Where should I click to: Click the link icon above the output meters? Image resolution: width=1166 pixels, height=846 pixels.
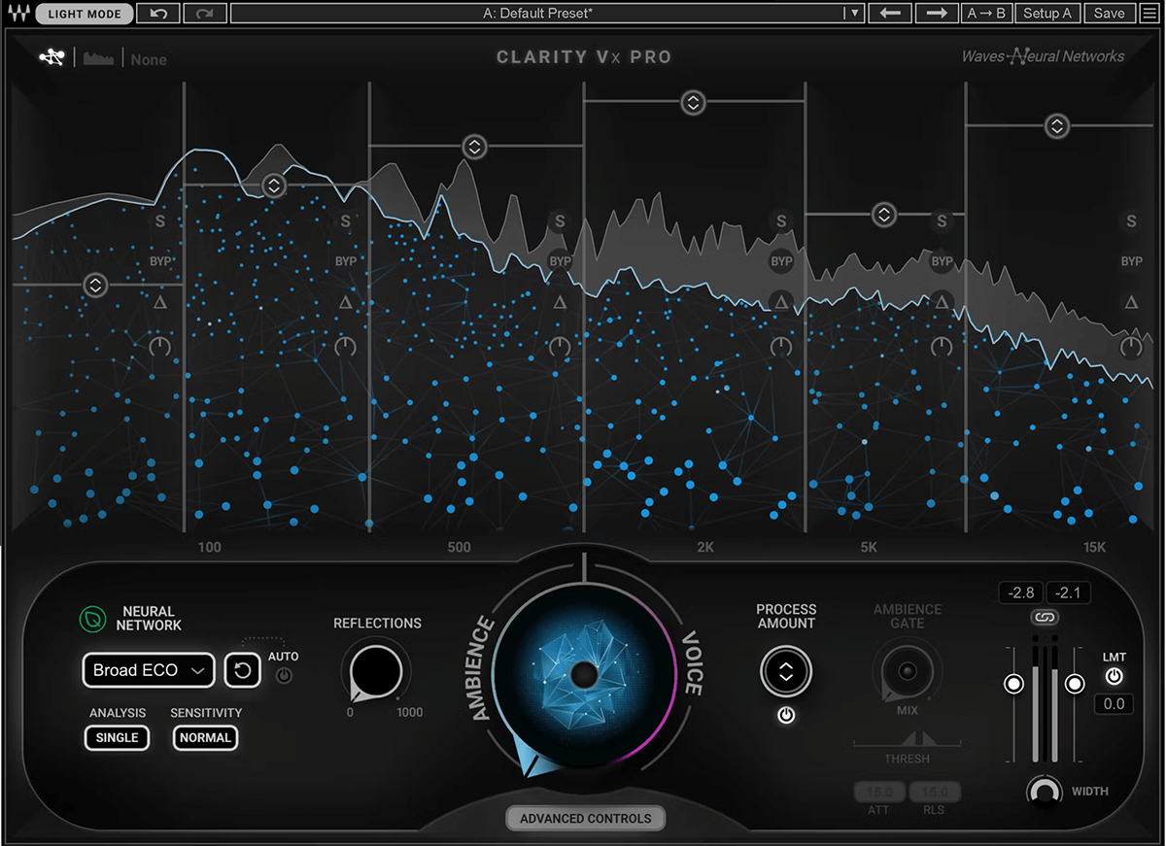1043,615
